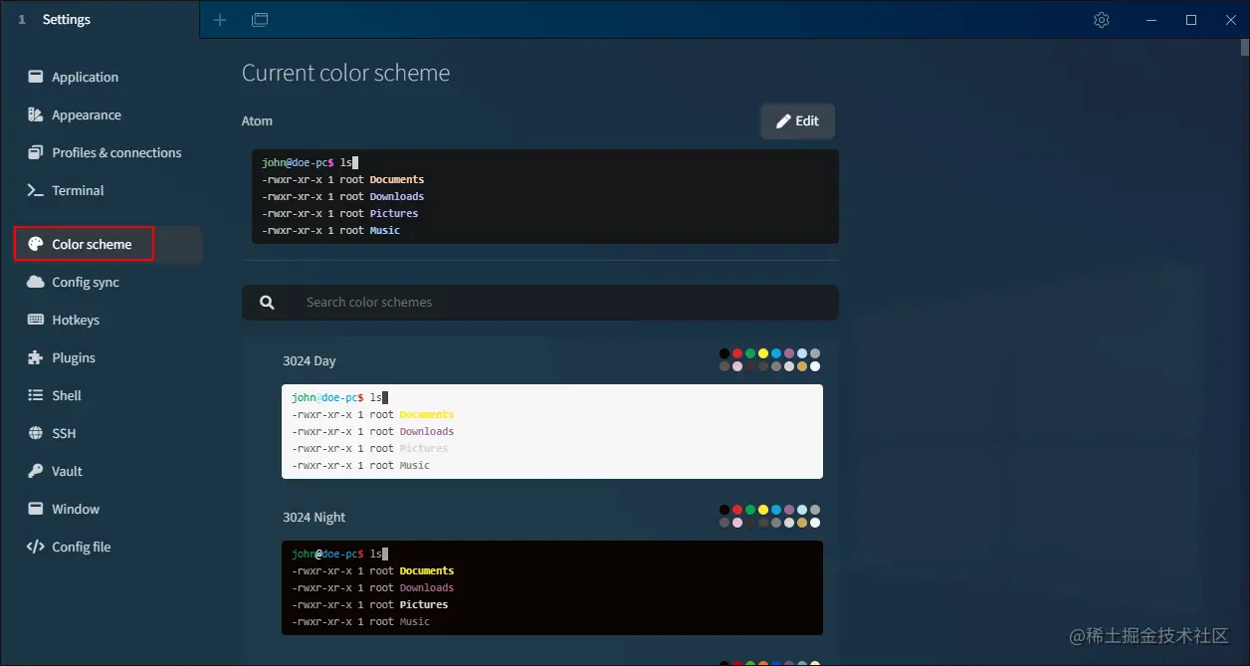Click the 3024 Night scheme title
Screen dimensions: 1250x666
[x=314, y=517]
